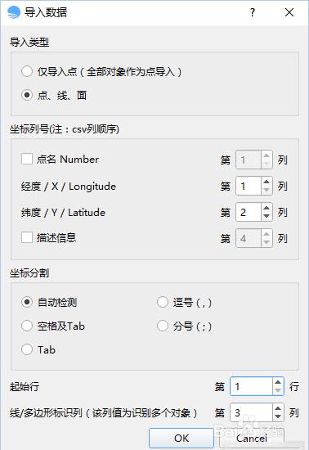The width and height of the screenshot is (309, 450).
Task: Click the 起始行 number input field
Action: [251, 386]
